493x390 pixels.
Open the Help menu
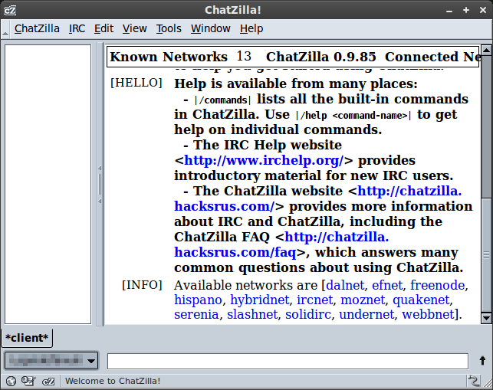coord(251,28)
